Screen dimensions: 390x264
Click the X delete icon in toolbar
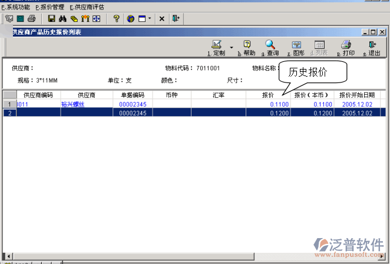tap(162, 19)
